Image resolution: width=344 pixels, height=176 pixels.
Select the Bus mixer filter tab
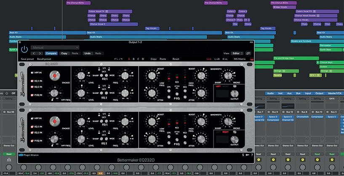click(299, 93)
